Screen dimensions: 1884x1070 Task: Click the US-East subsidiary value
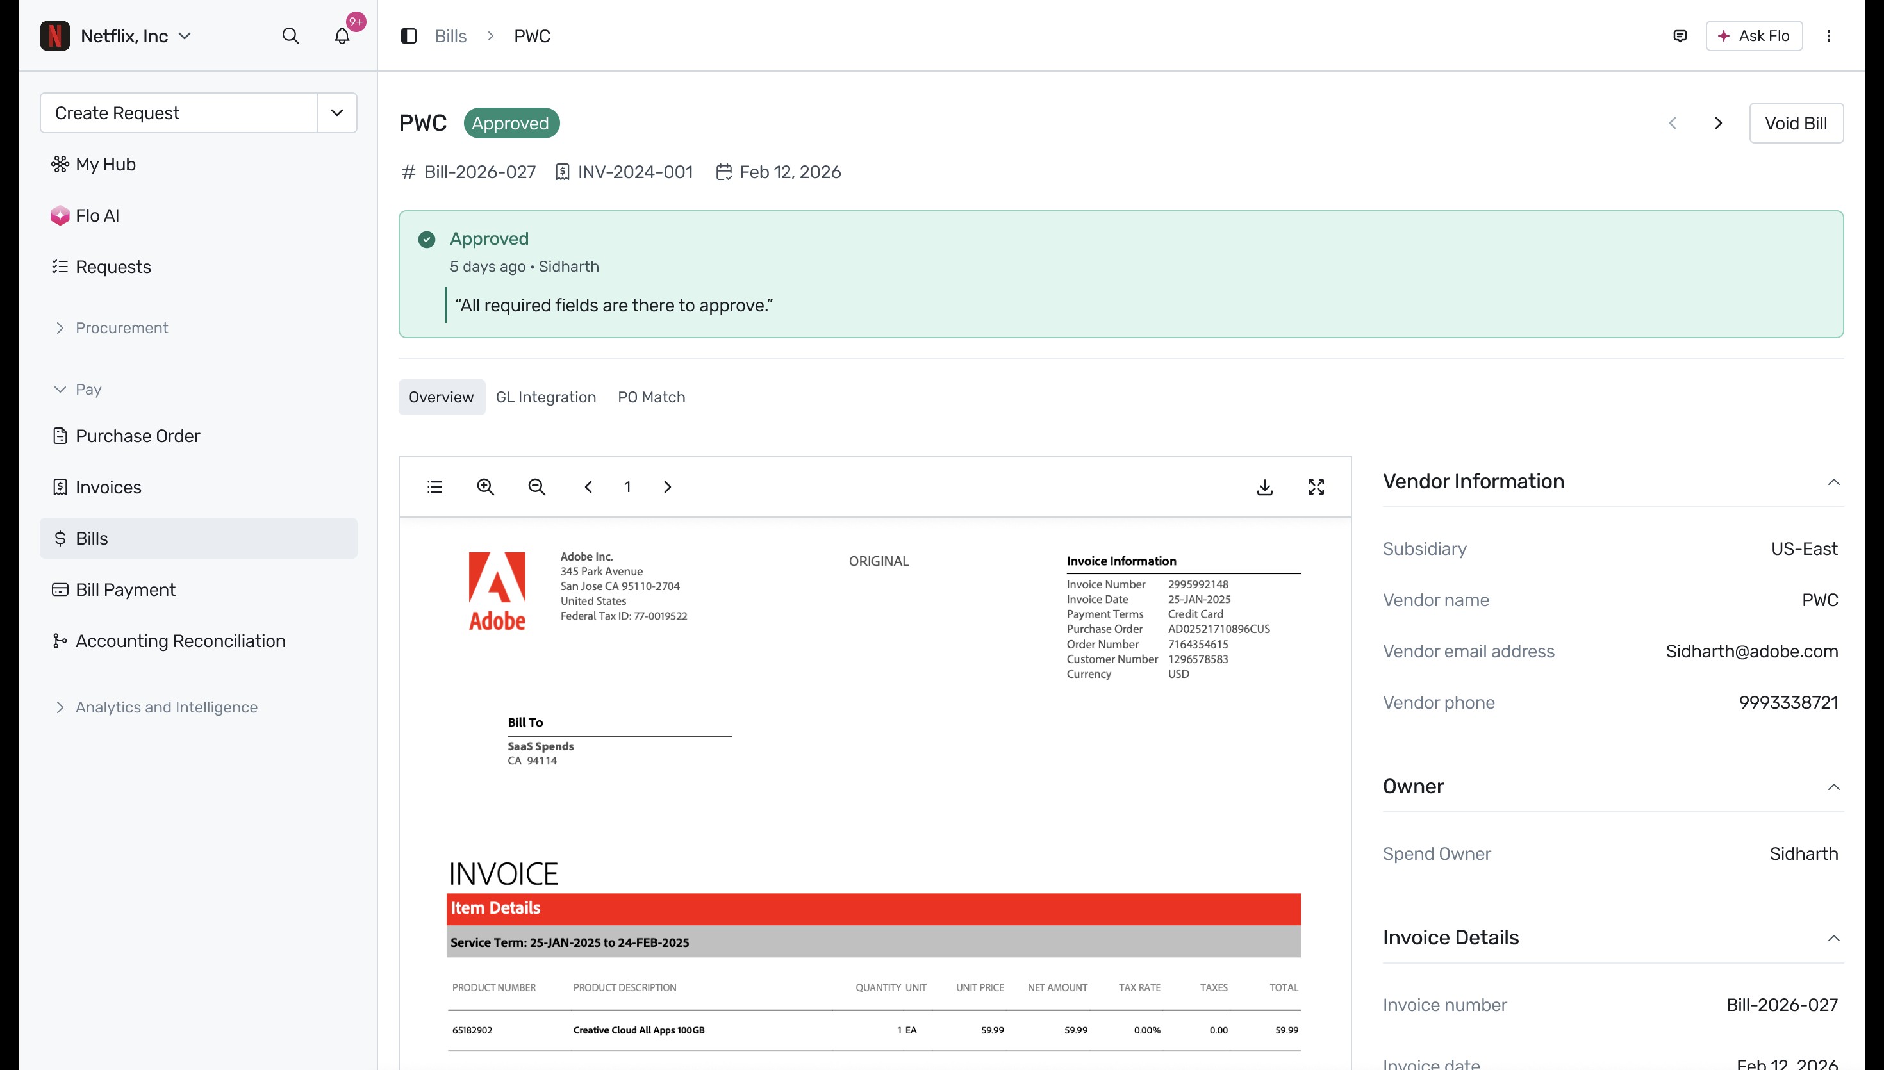click(1804, 549)
